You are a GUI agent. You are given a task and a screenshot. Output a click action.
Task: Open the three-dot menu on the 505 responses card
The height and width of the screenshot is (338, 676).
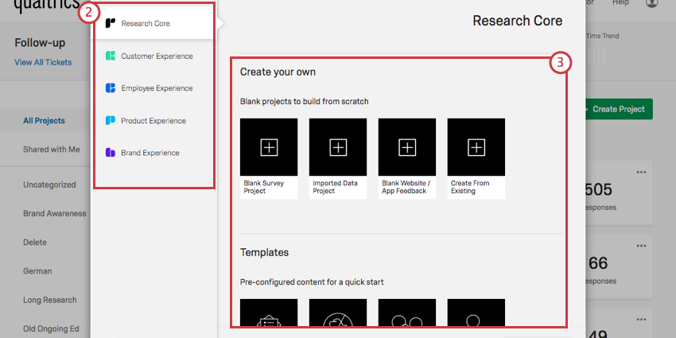(x=641, y=172)
